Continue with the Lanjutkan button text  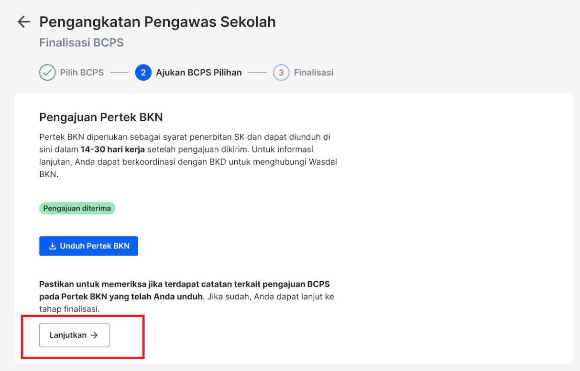coord(68,335)
